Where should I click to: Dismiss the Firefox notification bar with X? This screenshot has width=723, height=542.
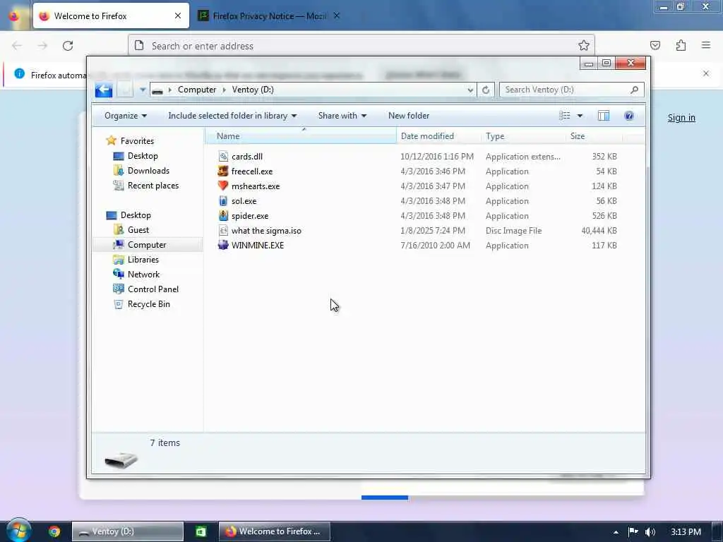point(706,73)
